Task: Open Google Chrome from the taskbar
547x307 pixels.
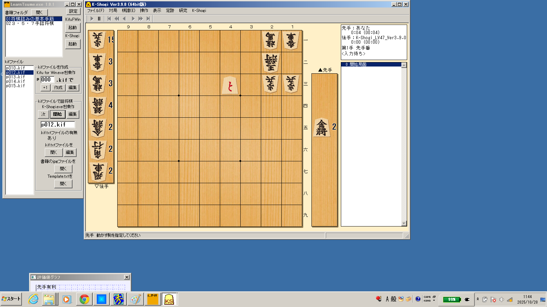Action: [x=84, y=299]
